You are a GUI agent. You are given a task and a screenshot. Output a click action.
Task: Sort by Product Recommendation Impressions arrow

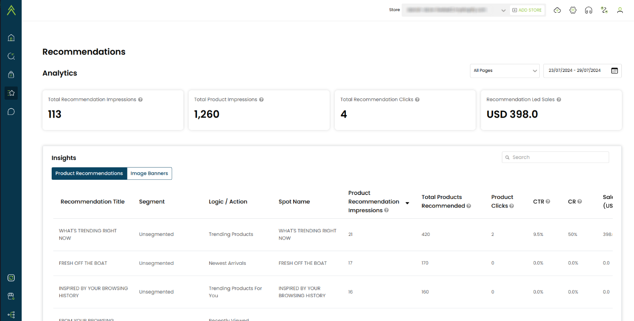407,203
